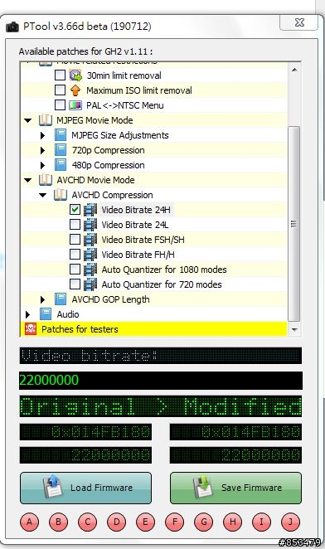The image size is (325, 549).
Task: Click the patch list scrollbar thumb
Action: (x=293, y=223)
